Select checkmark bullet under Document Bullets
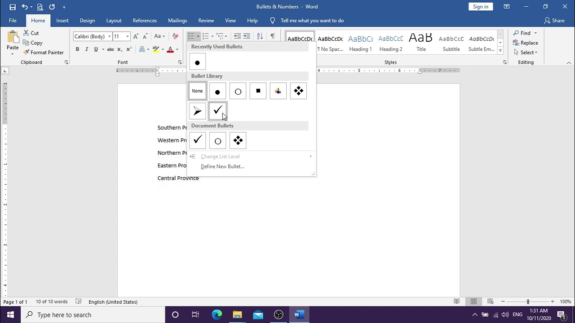575x323 pixels. click(197, 140)
